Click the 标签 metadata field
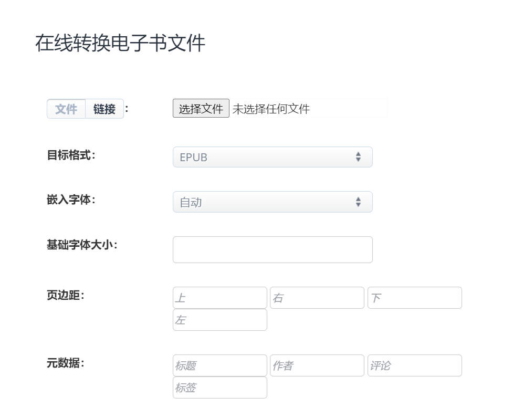 [220, 388]
